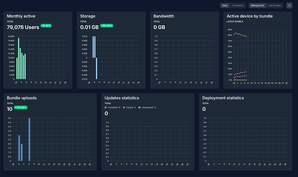Image resolution: width=298 pixels, height=177 pixels.
Task: Click the LATEST BUNDLE label
Action: [x=235, y=21]
